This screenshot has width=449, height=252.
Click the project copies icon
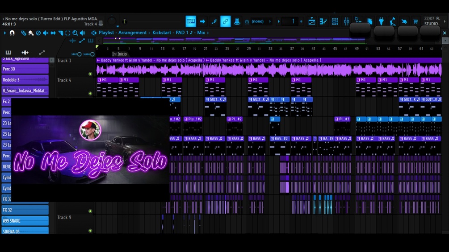point(369,21)
